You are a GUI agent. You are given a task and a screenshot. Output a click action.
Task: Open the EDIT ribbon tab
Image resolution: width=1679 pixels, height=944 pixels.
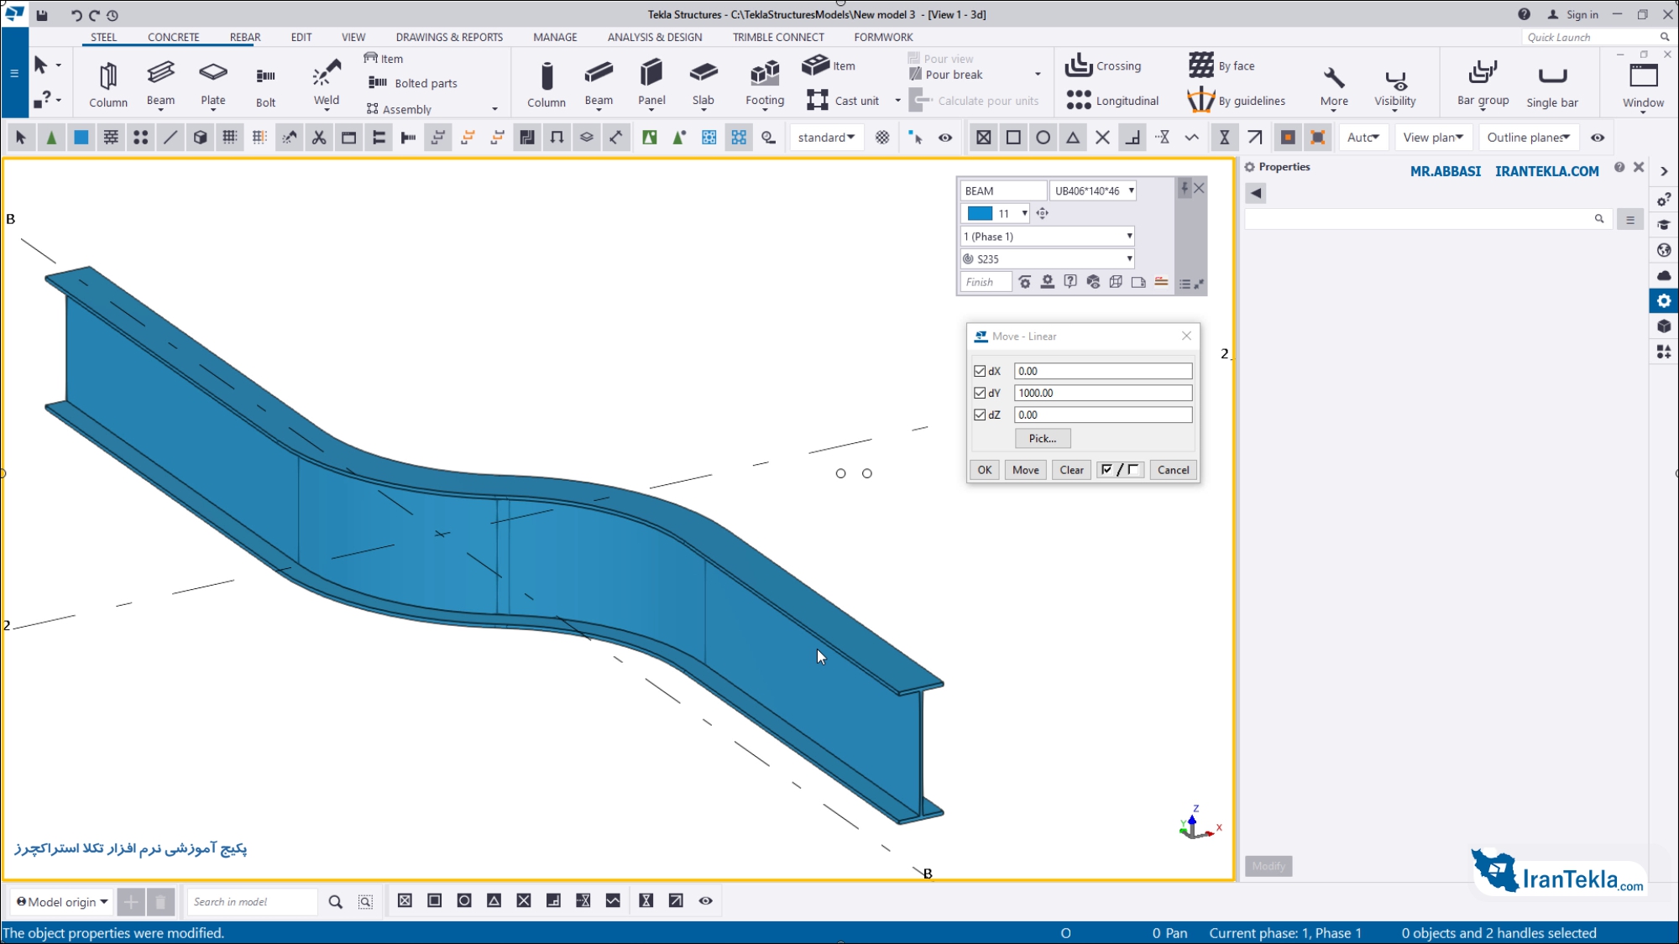click(x=301, y=37)
